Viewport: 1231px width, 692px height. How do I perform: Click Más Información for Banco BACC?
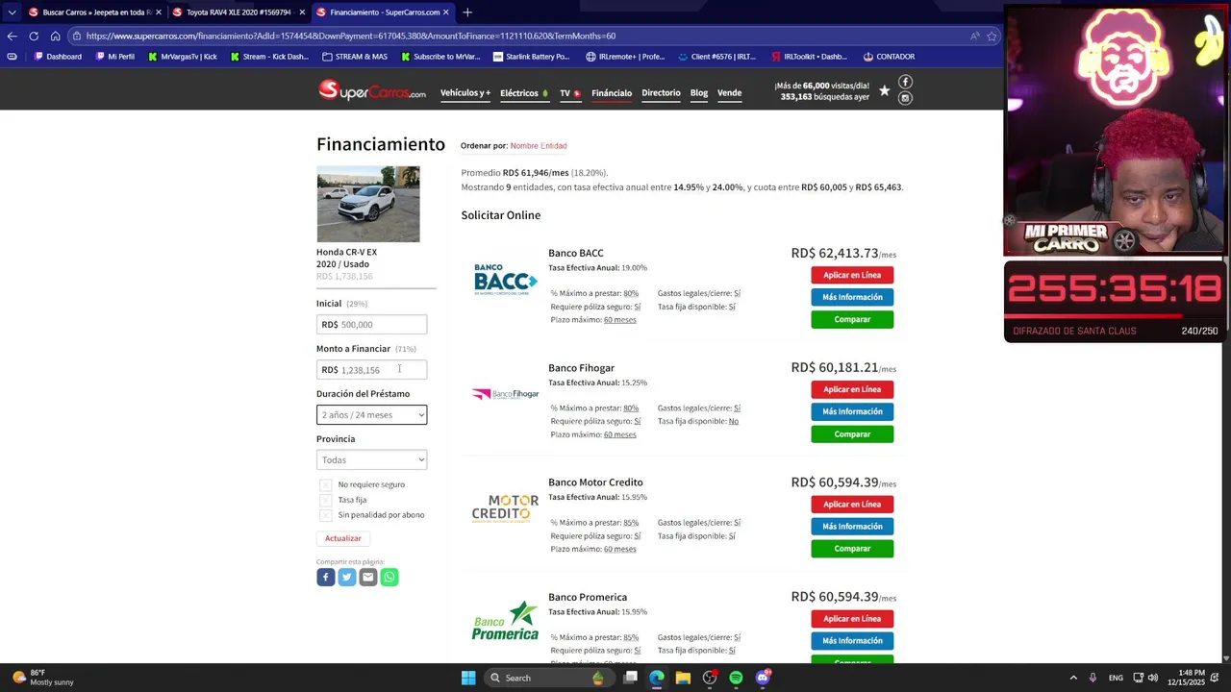[x=852, y=297]
